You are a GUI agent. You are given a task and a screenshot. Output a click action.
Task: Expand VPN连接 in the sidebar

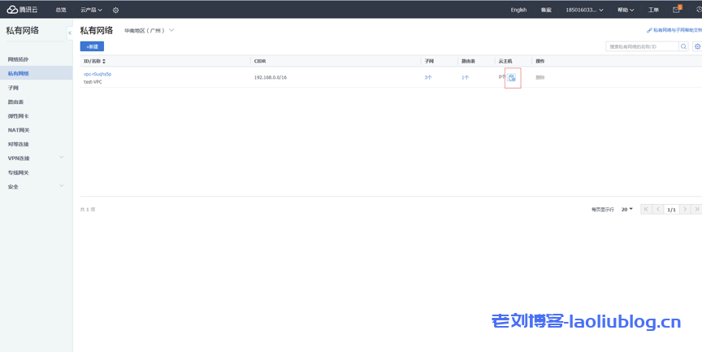coord(36,159)
